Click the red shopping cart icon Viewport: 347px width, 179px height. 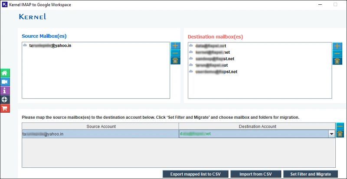point(5,108)
